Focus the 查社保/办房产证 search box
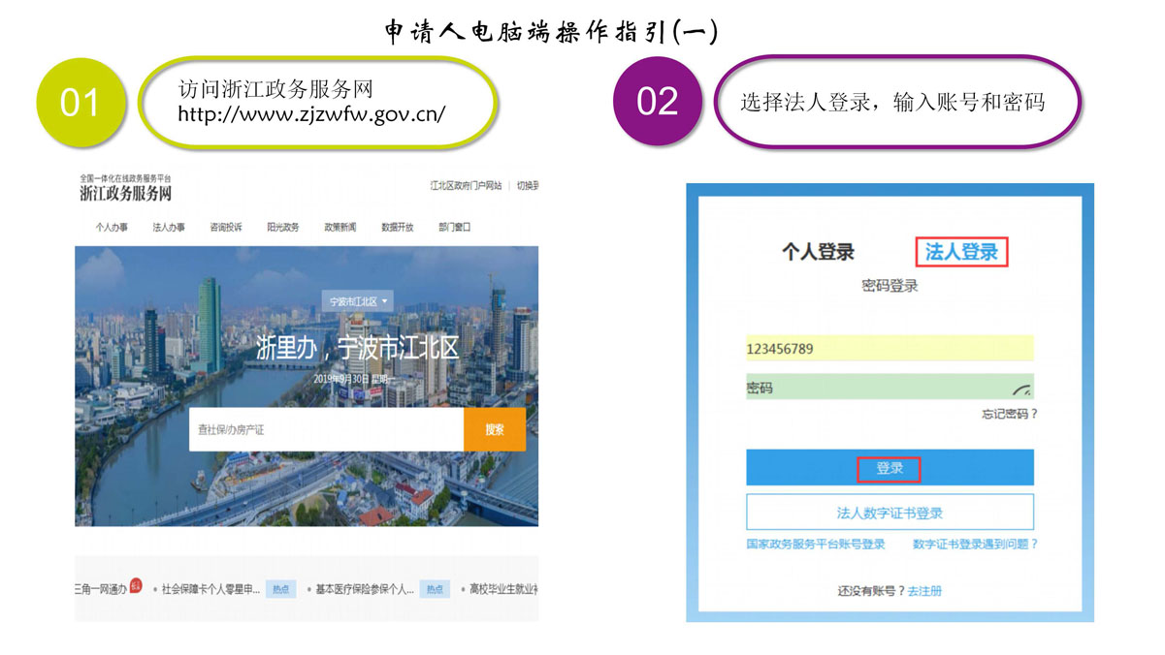The height and width of the screenshot is (655, 1165). [326, 429]
